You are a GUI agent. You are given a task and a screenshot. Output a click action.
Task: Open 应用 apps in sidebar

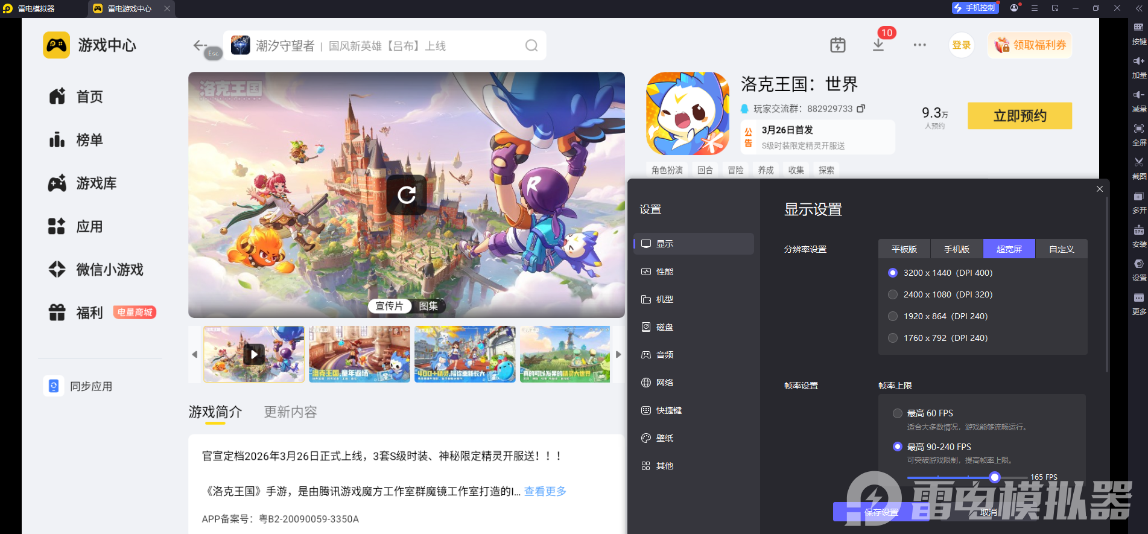tap(76, 227)
